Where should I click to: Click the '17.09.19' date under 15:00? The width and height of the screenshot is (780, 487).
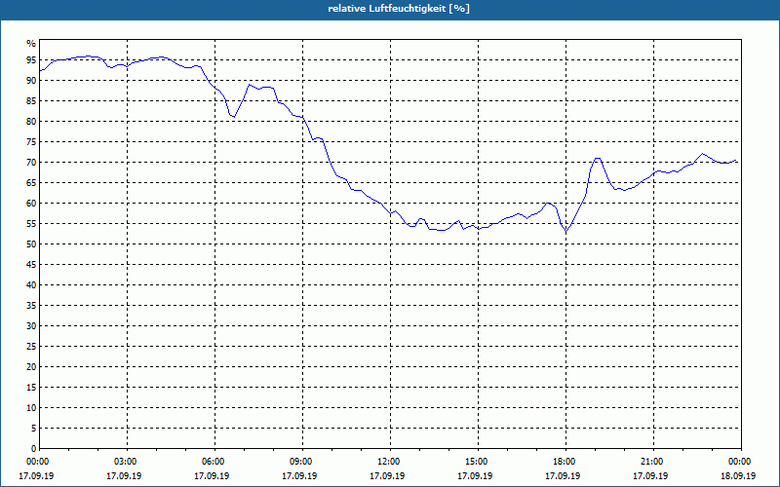click(475, 475)
